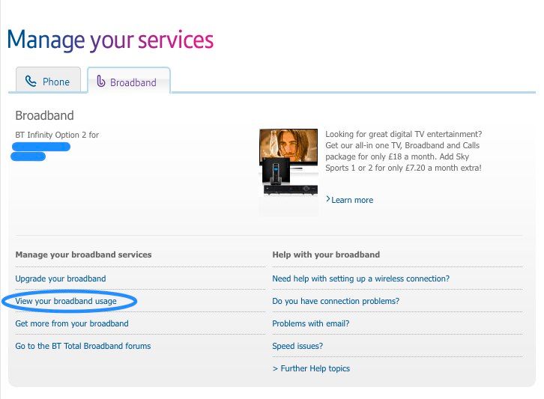This screenshot has height=399, width=544.
Task: Click the Manage your broadband services heading
Action: tap(83, 255)
